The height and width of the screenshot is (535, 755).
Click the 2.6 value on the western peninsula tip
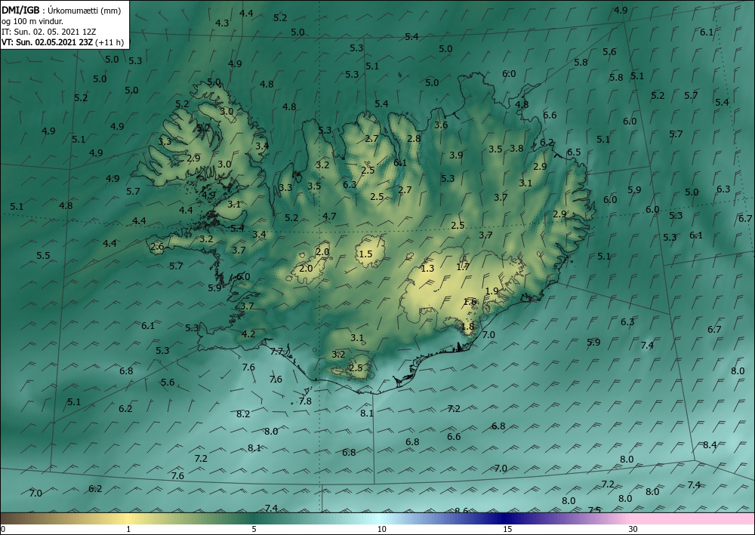pyautogui.click(x=157, y=248)
